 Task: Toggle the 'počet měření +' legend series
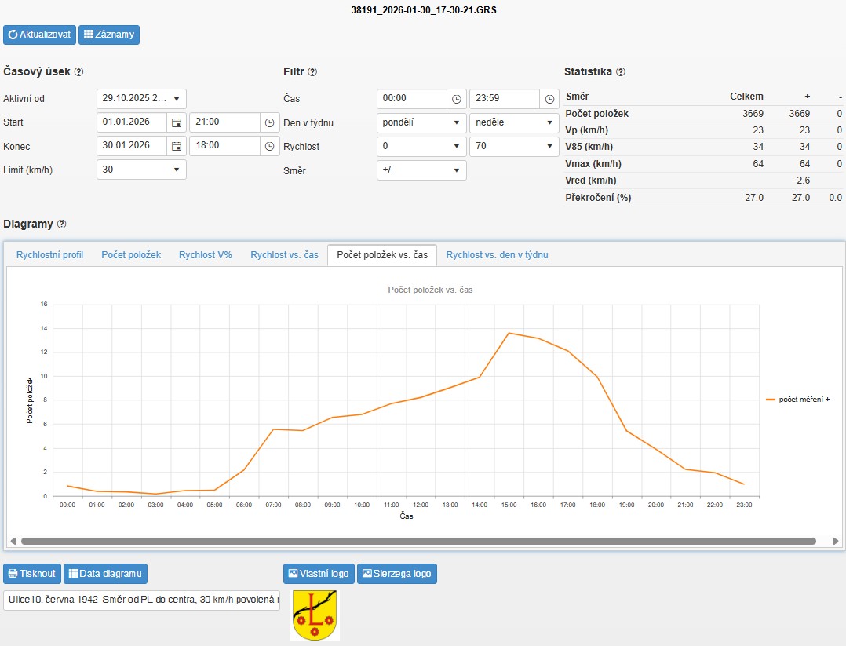(x=797, y=400)
